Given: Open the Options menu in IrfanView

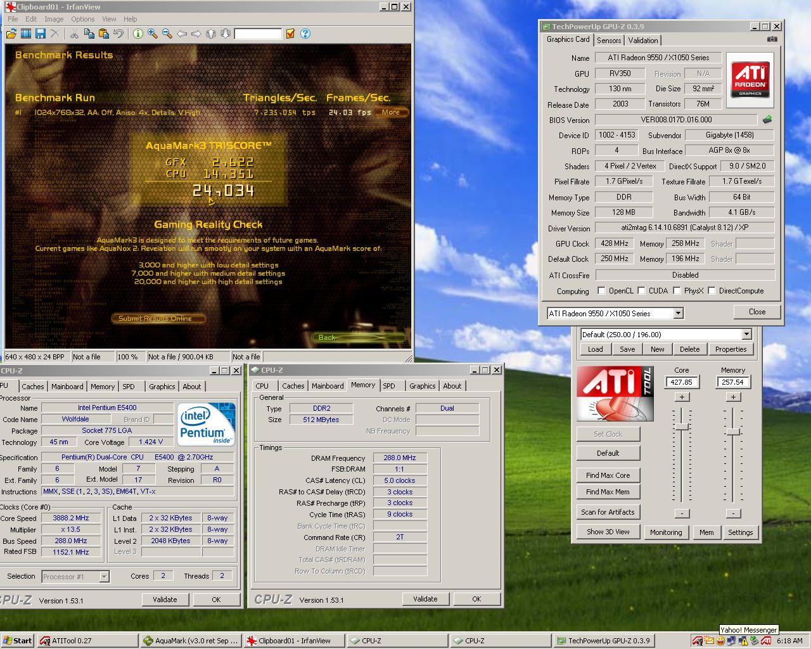Looking at the screenshot, I should click(83, 19).
